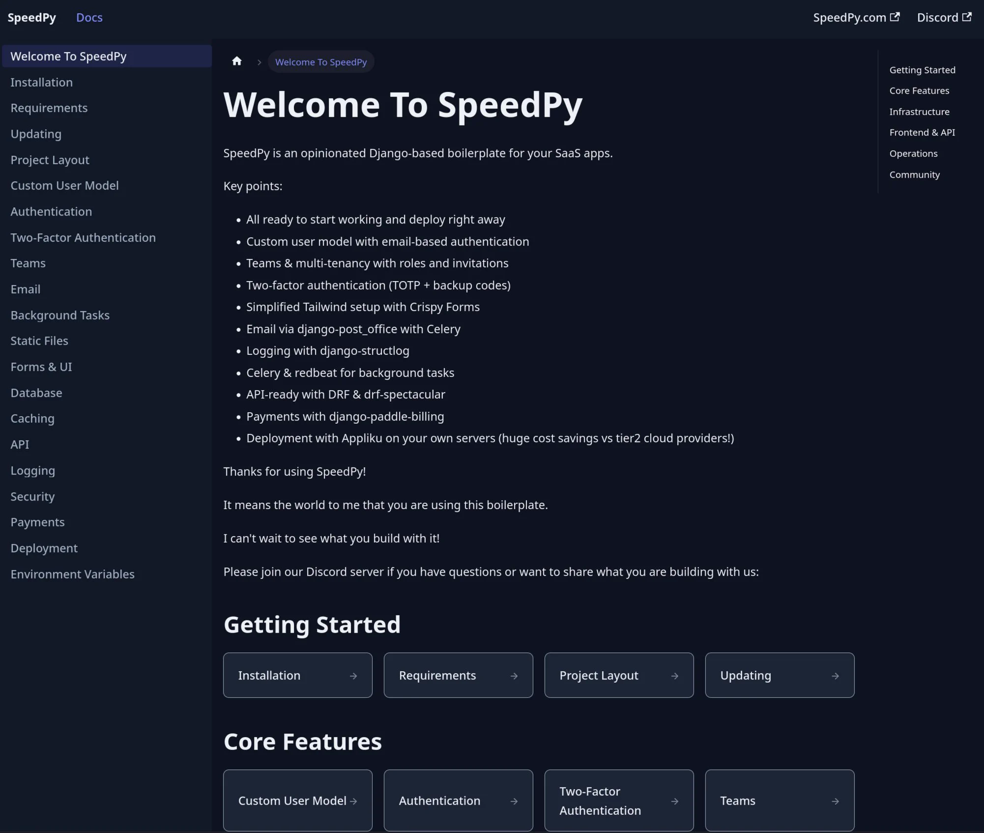This screenshot has width=984, height=833.
Task: Open the Discord link in header
Action: 944,18
